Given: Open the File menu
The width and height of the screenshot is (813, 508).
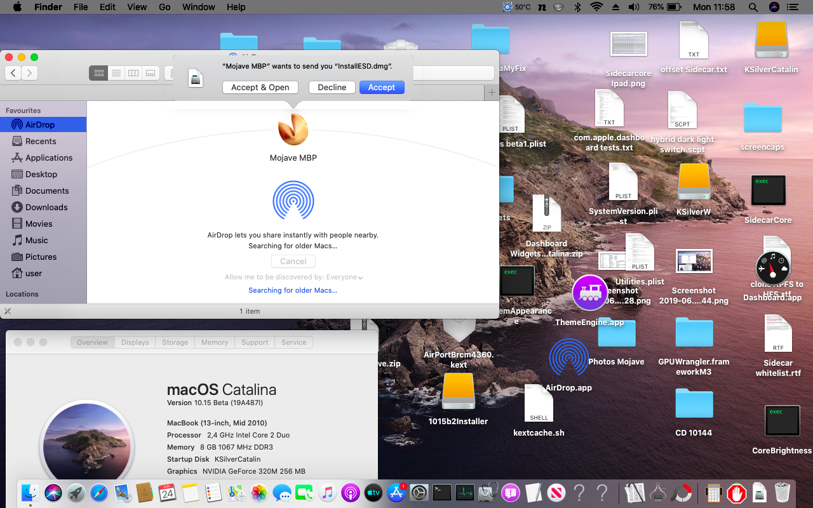Looking at the screenshot, I should (x=81, y=7).
